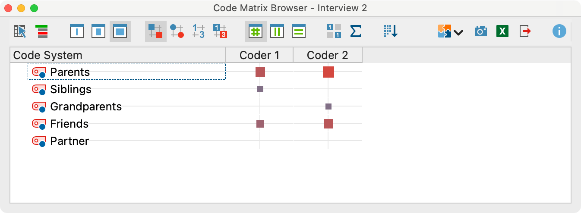Click the binarize view icon

tap(334, 31)
